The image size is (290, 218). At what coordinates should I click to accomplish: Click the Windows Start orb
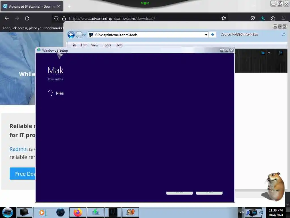coord(8,212)
